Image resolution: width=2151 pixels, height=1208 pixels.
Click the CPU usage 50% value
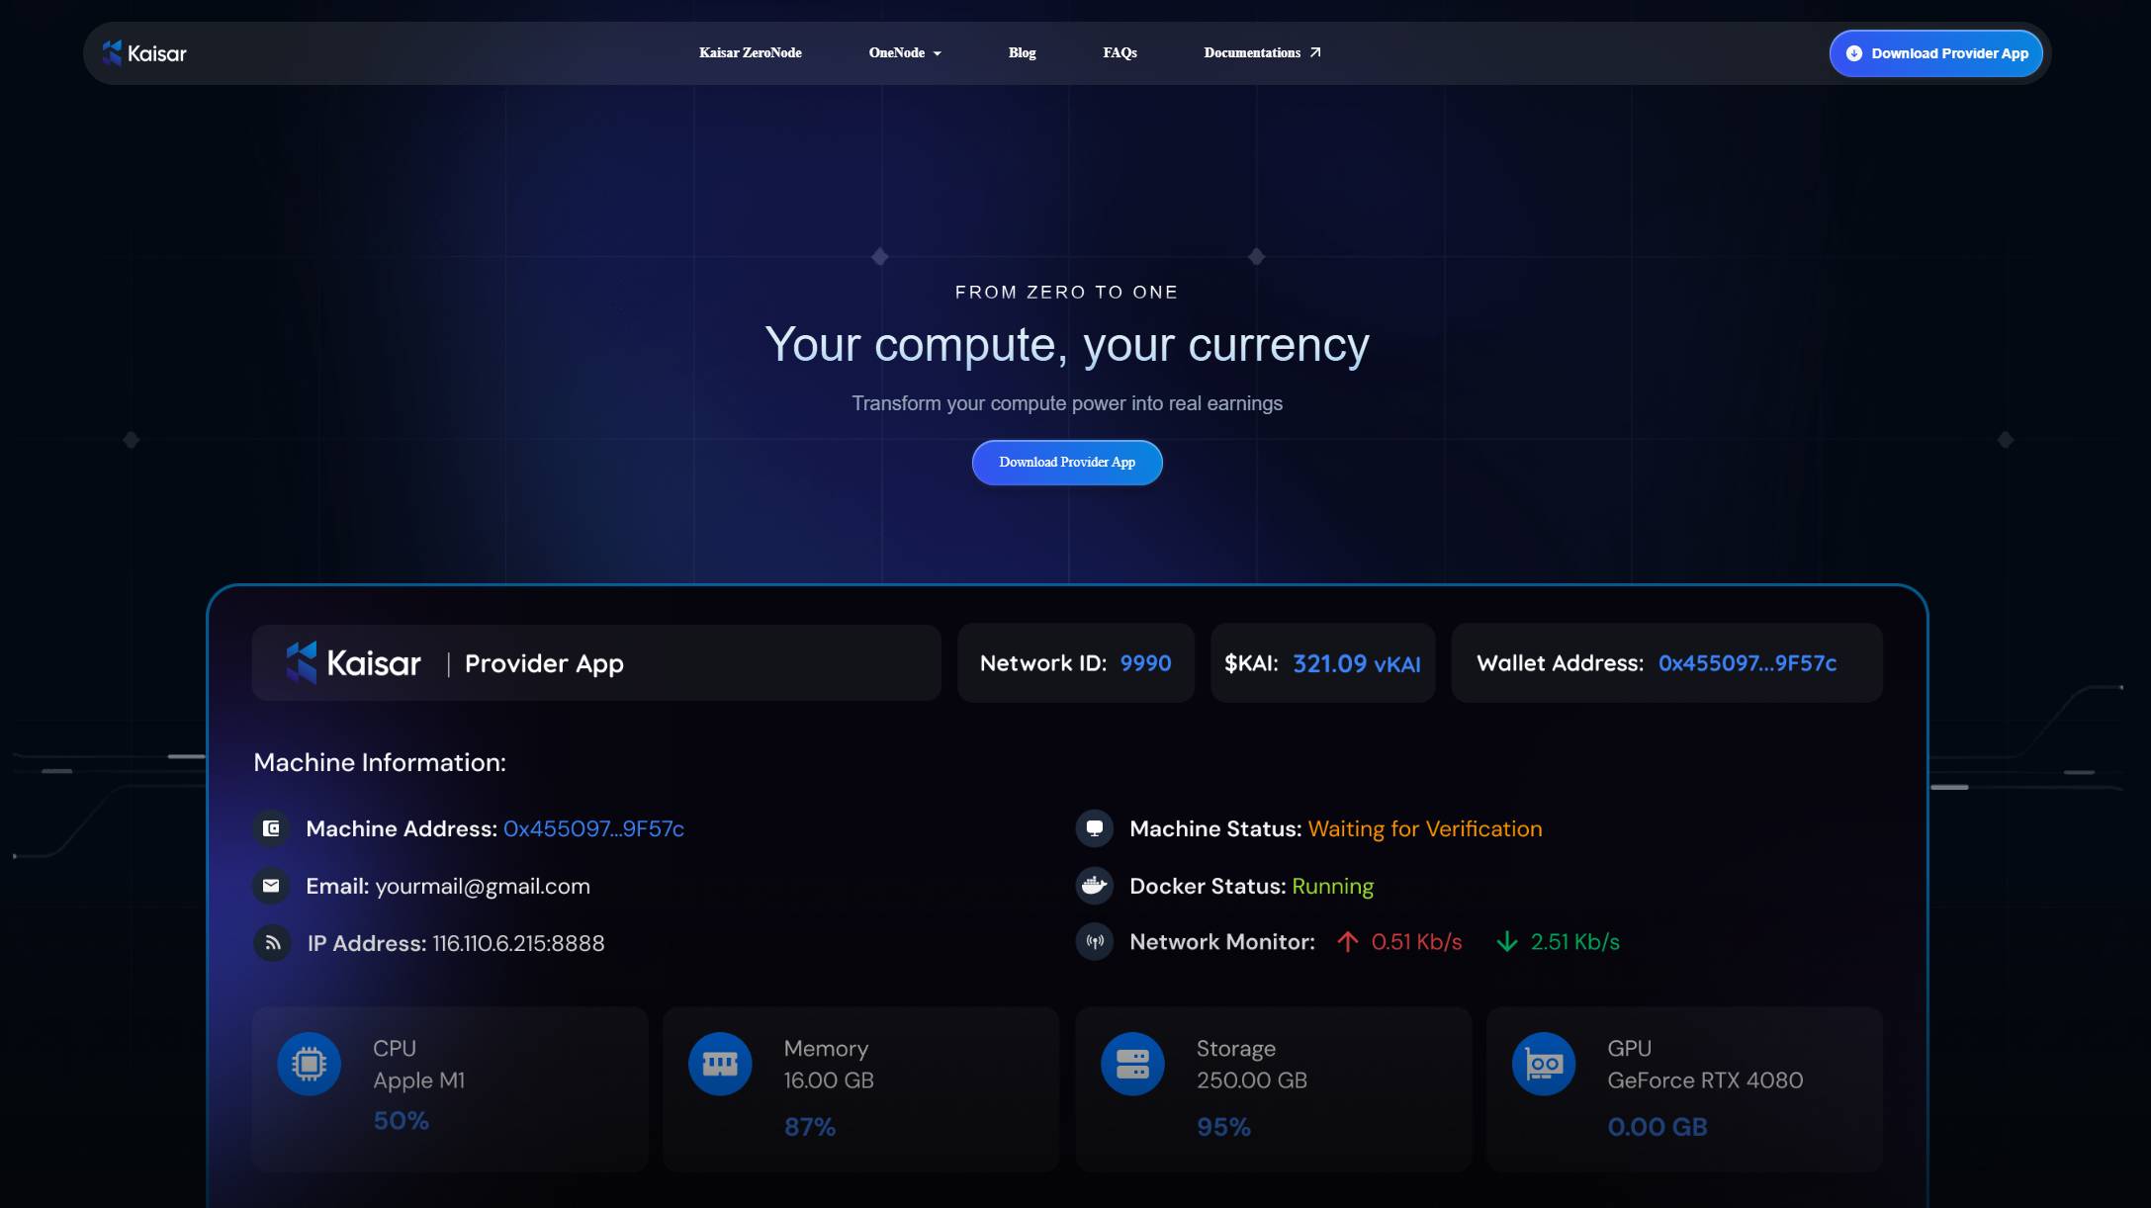click(401, 1121)
